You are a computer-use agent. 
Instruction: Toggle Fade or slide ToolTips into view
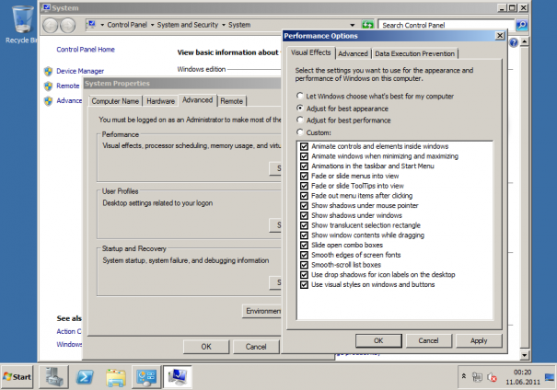304,186
